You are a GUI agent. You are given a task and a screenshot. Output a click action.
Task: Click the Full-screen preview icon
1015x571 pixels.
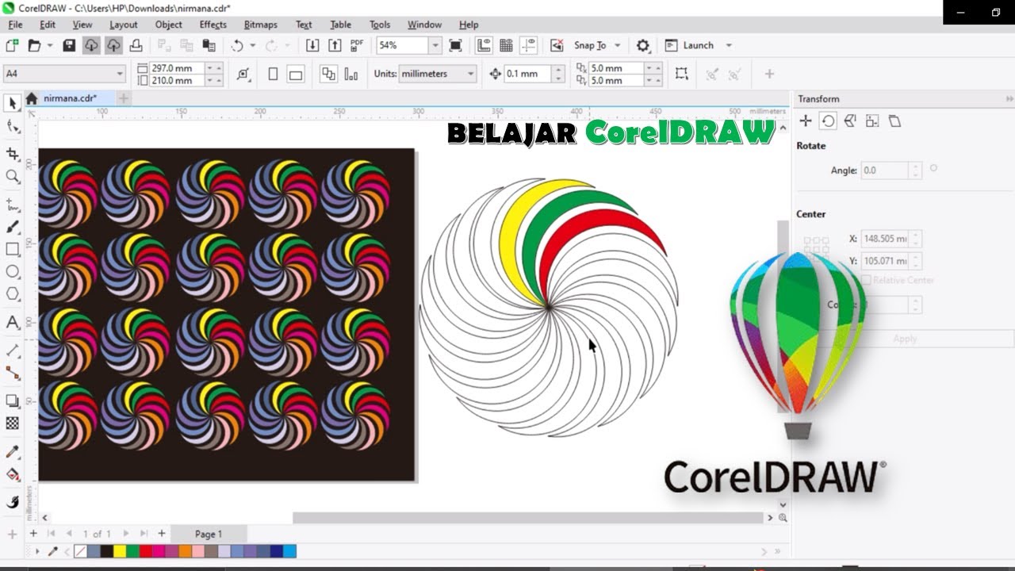pyautogui.click(x=455, y=45)
